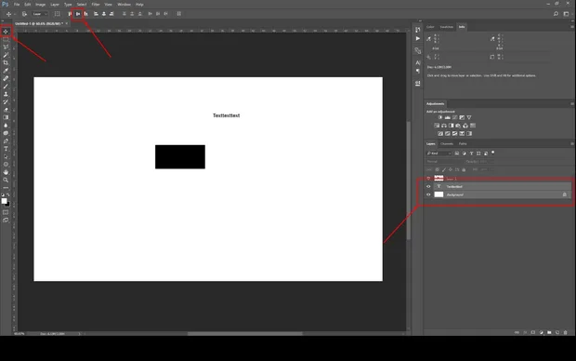Click the search icon in options bar
Screen dimensions: 576x361
point(556,14)
